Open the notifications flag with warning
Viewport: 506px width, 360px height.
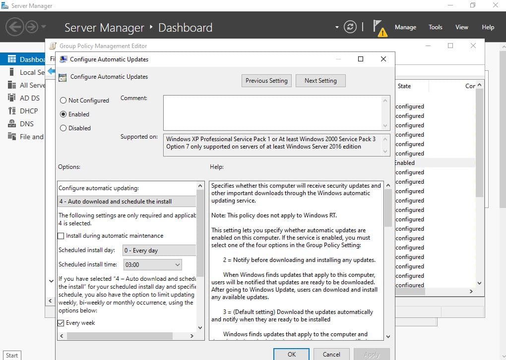(379, 28)
